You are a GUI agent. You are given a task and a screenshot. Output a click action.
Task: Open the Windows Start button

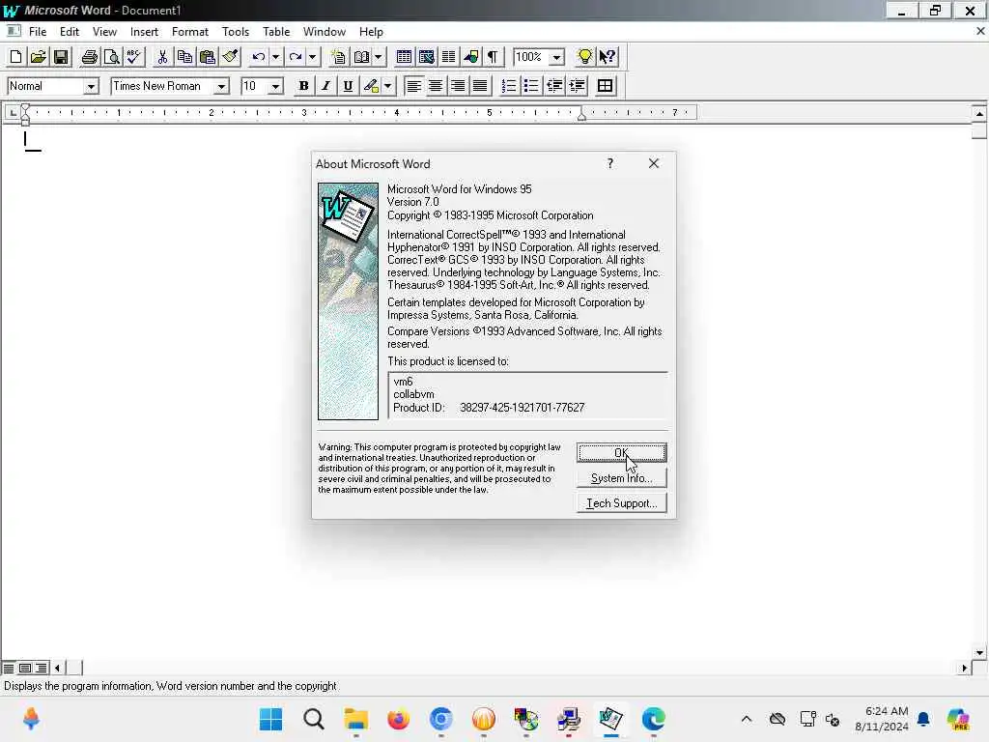click(x=271, y=719)
